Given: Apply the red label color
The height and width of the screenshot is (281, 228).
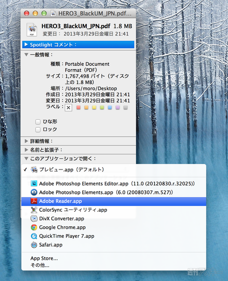Looking at the screenshot, I should tap(78, 107).
